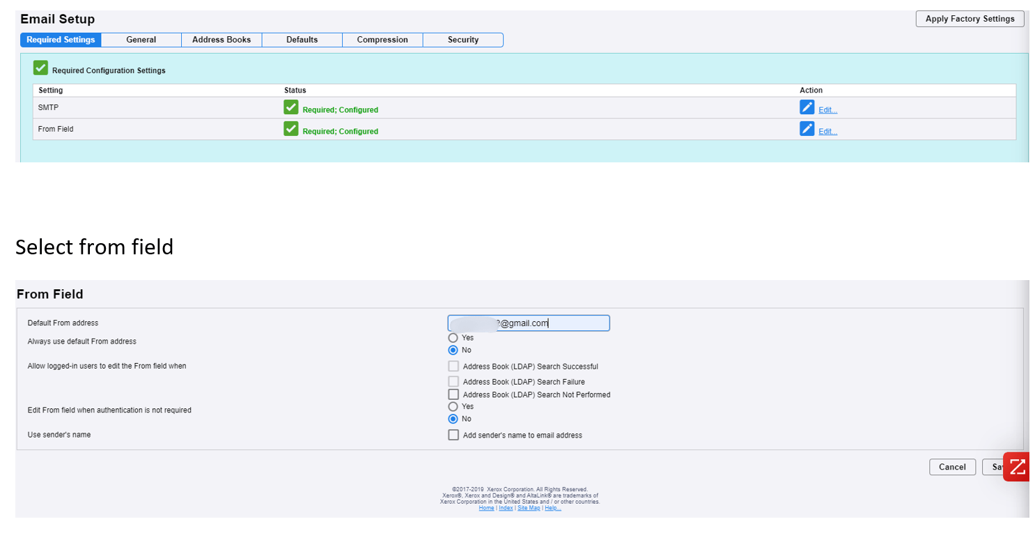The height and width of the screenshot is (540, 1035).
Task: Open the Site Map footer link
Action: click(x=529, y=508)
